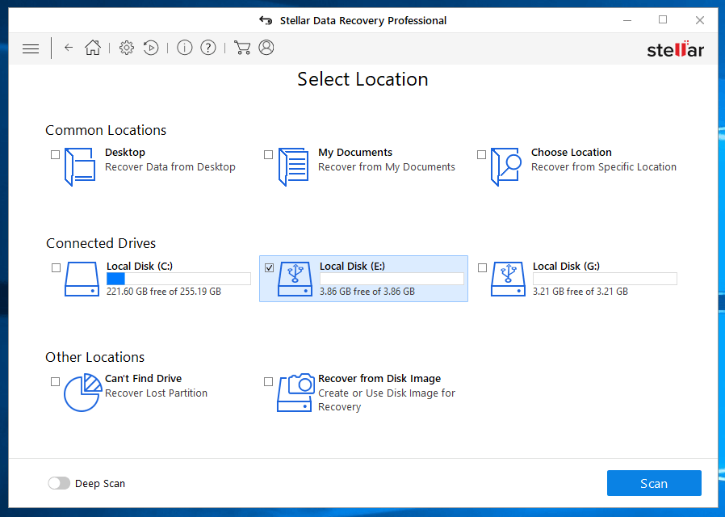Maximize the Stellar window

coord(663,20)
